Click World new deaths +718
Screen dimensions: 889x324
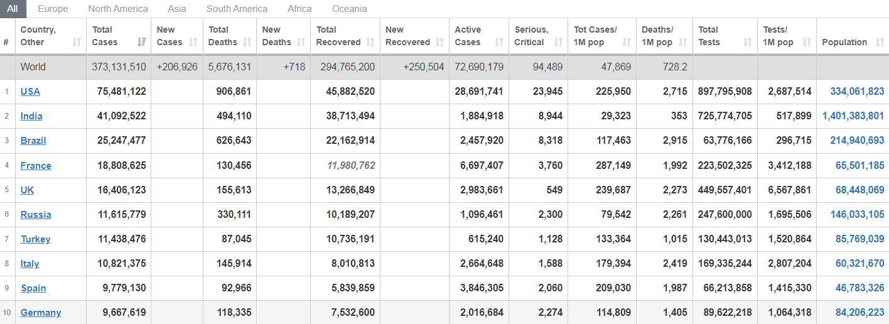click(294, 67)
